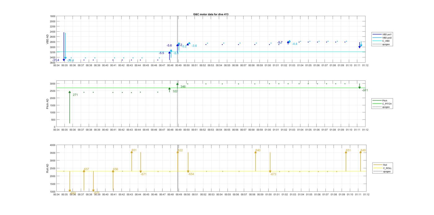Click the '-31.4' VBD data label
The image size is (434, 215).
(56, 60)
